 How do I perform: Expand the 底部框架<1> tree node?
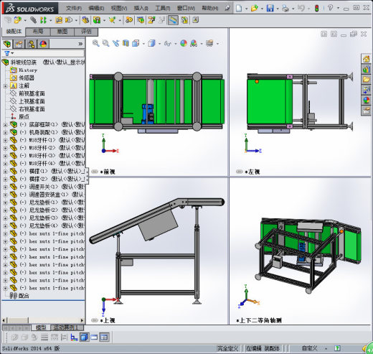click(x=5, y=124)
